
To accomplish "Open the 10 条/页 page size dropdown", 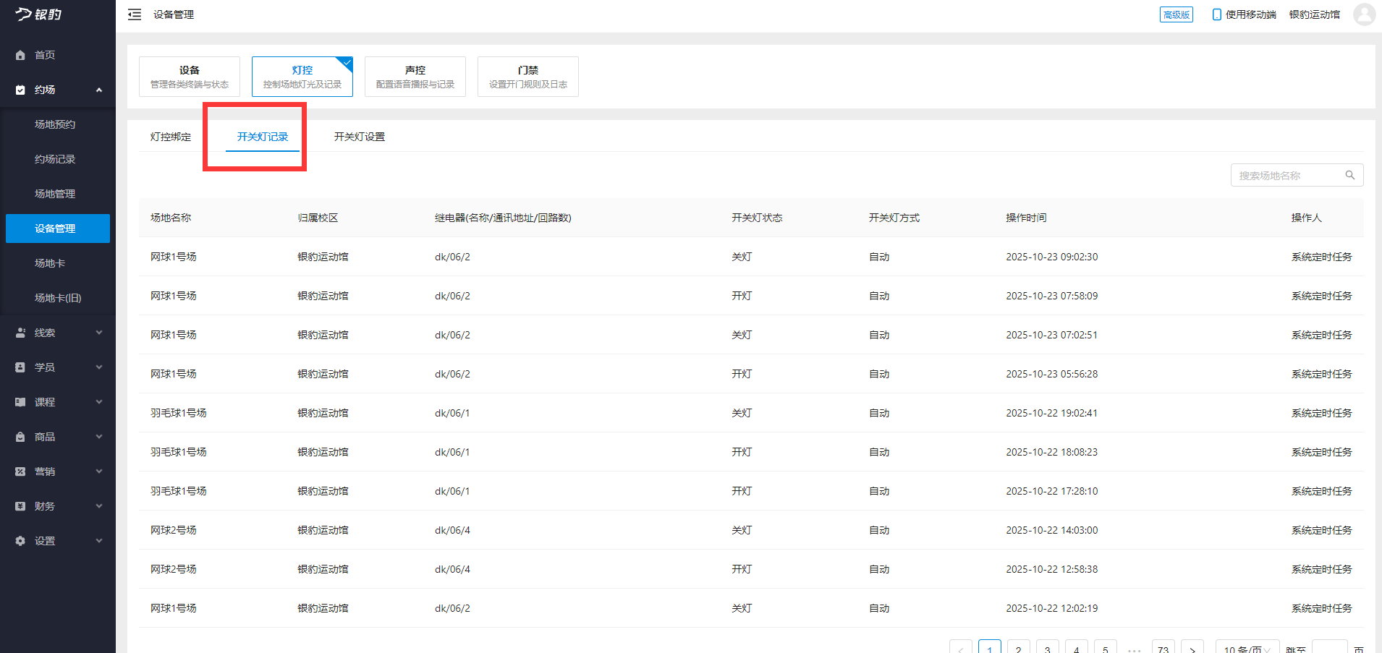I will (1247, 648).
